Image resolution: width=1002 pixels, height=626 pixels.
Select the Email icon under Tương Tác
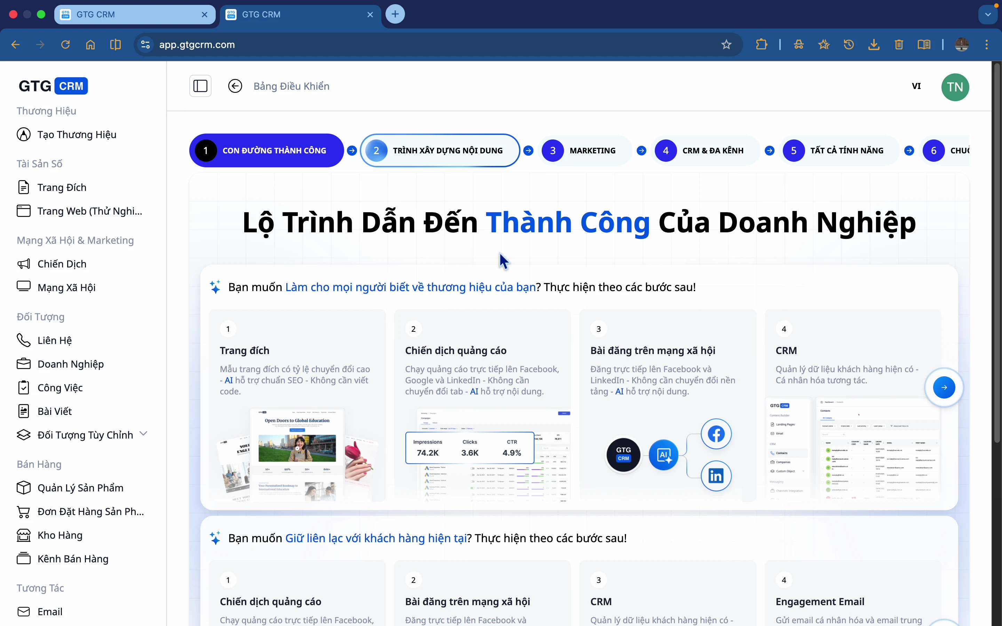click(x=24, y=611)
